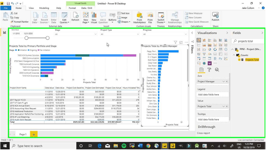This screenshot has height=150, width=266.
Task: Select the Clustered bar chart visual
Action: pos(210,40)
